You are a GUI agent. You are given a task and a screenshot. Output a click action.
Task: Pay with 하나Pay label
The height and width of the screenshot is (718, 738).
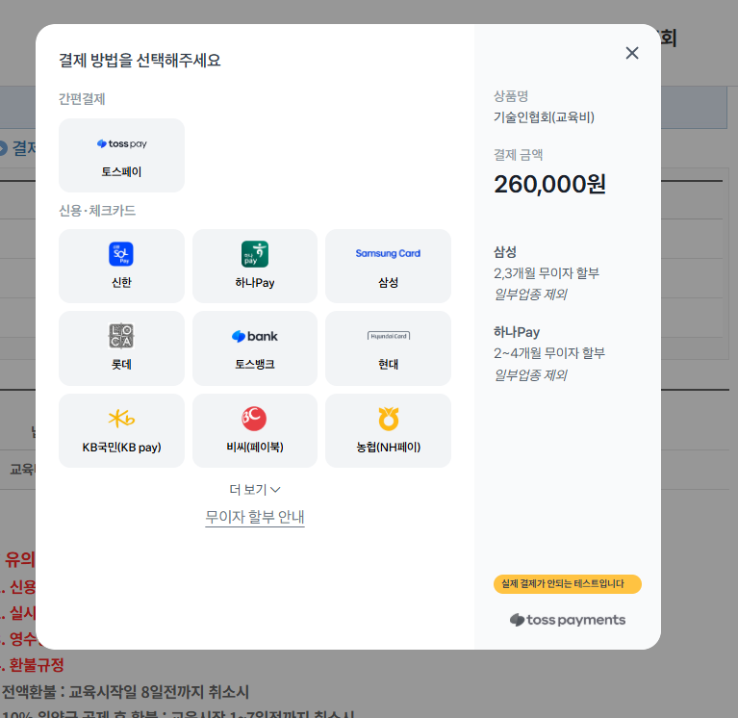coord(255,283)
